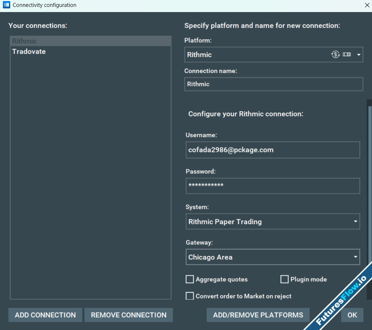This screenshot has width=372, height=330.
Task: Open the Platform dropdown arrow
Action: (x=359, y=55)
